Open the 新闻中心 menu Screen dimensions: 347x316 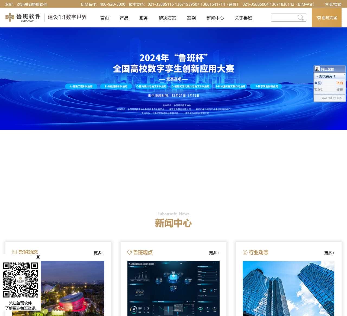coord(215,18)
